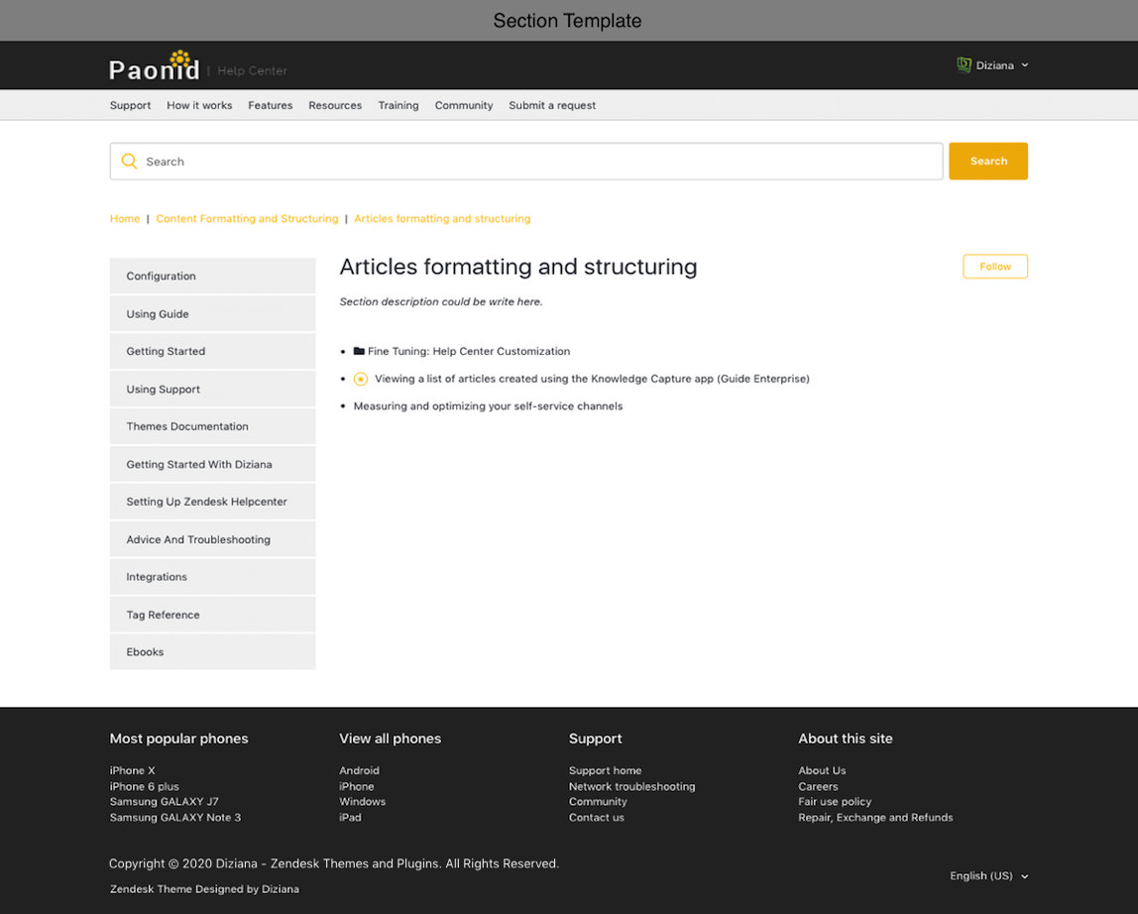The image size is (1138, 914).
Task: Select Ebooks in the sidebar
Action: (213, 652)
